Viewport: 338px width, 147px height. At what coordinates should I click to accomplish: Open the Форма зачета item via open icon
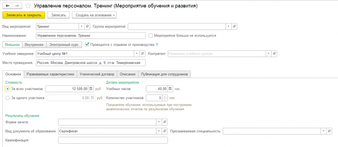point(164,122)
